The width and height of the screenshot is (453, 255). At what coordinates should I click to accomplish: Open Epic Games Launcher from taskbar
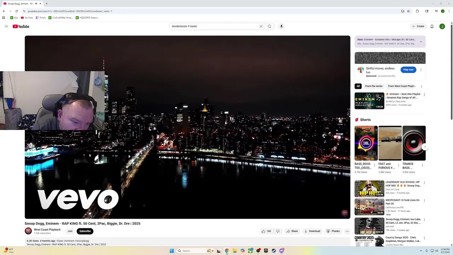point(266,251)
